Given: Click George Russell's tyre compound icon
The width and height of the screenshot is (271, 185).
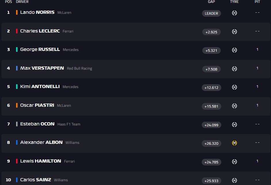Looking at the screenshot, I should tap(235, 50).
